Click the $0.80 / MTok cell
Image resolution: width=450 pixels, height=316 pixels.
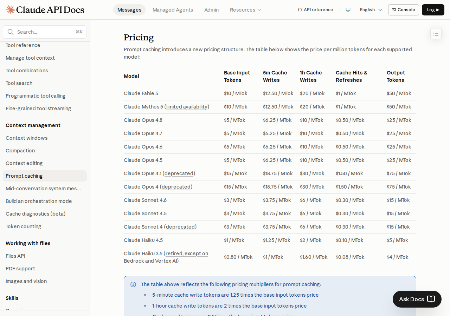click(238, 257)
